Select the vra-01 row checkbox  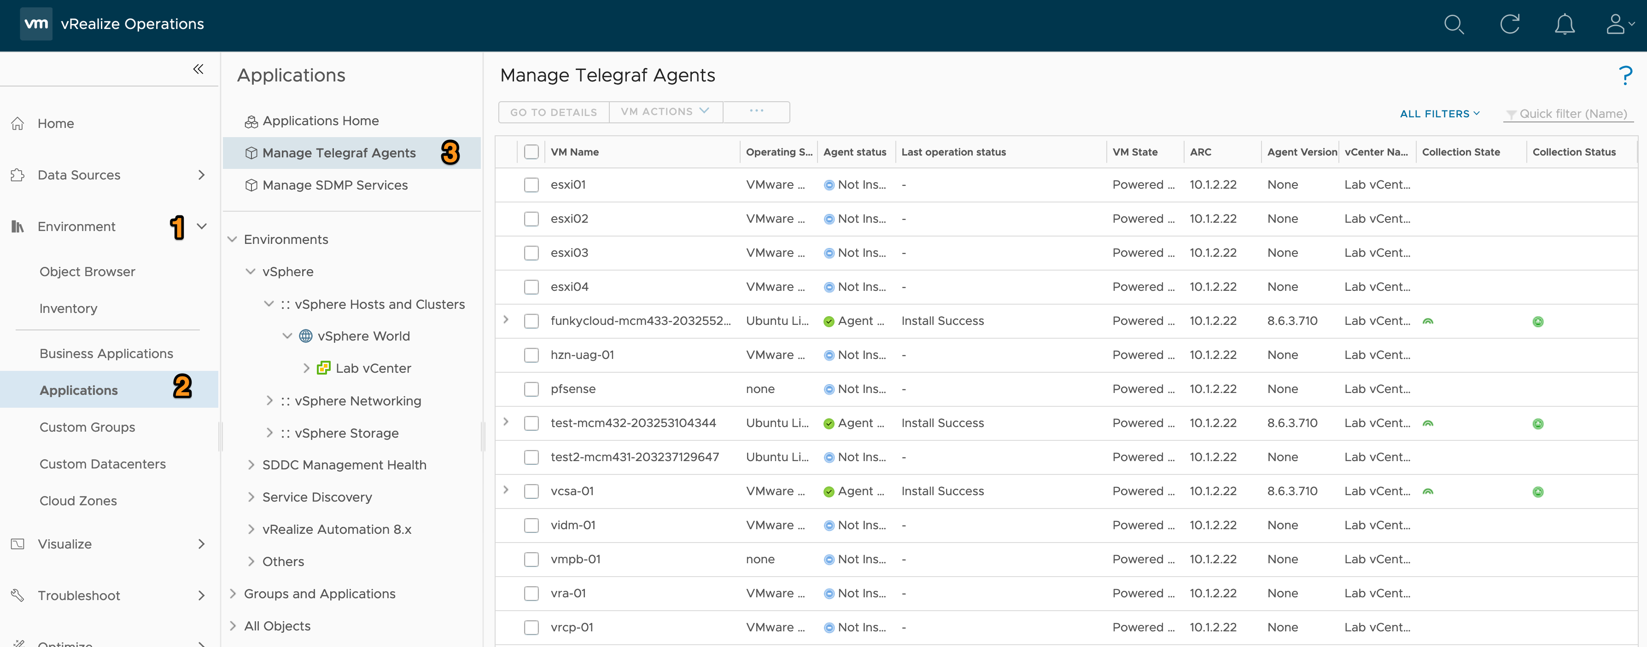531,593
